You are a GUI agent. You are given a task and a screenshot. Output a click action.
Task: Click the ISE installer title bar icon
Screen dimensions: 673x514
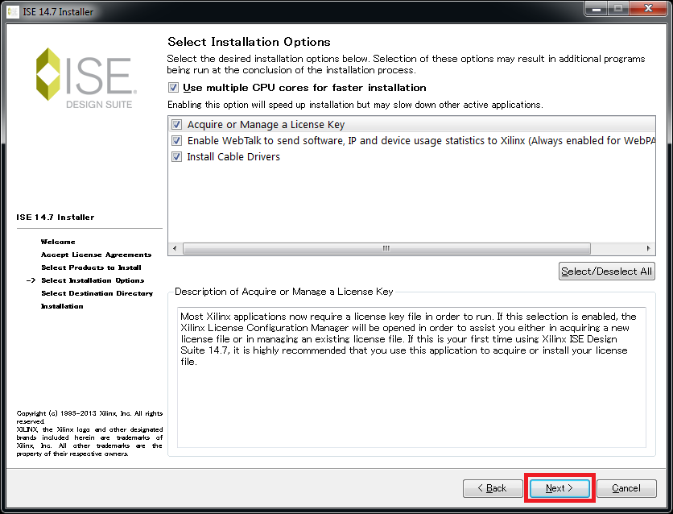13,11
